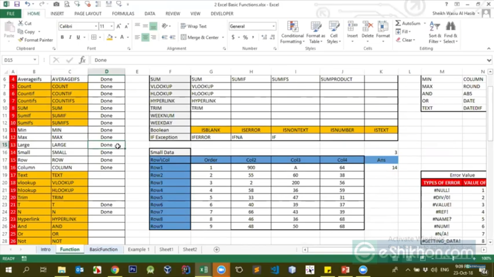
Task: Open the font name dropdown showing Calibri
Action: (96, 26)
